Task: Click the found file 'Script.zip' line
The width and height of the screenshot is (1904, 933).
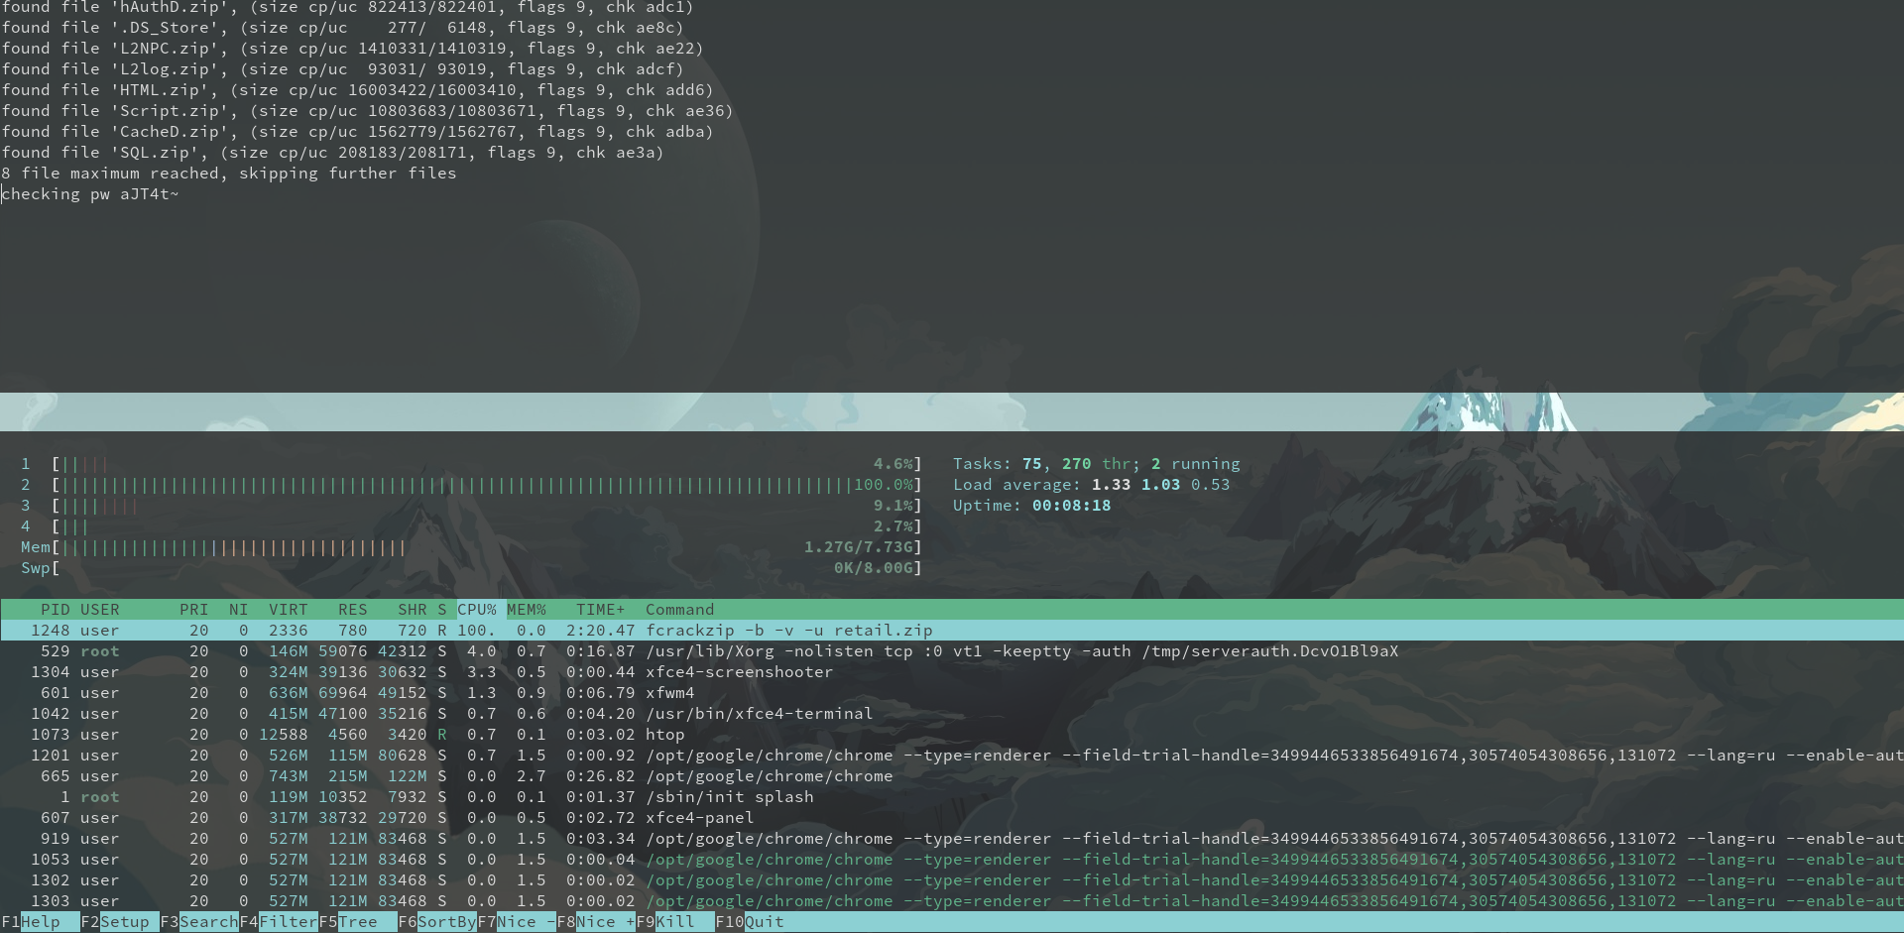Action: (x=368, y=111)
